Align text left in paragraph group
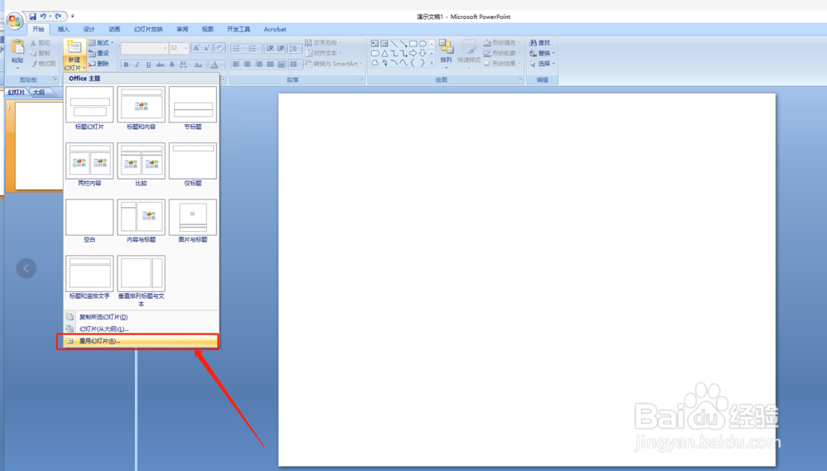The width and height of the screenshot is (827, 471). [237, 65]
